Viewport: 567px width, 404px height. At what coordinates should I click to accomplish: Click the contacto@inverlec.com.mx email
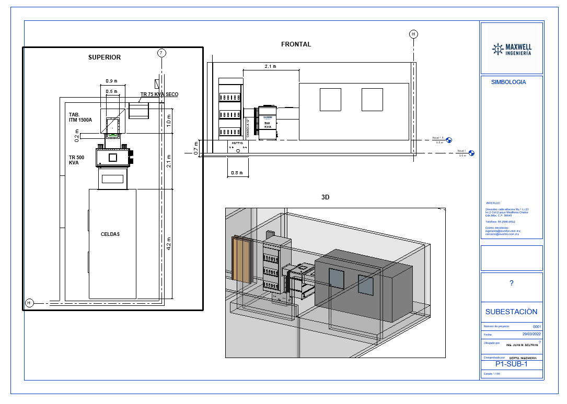(502, 234)
